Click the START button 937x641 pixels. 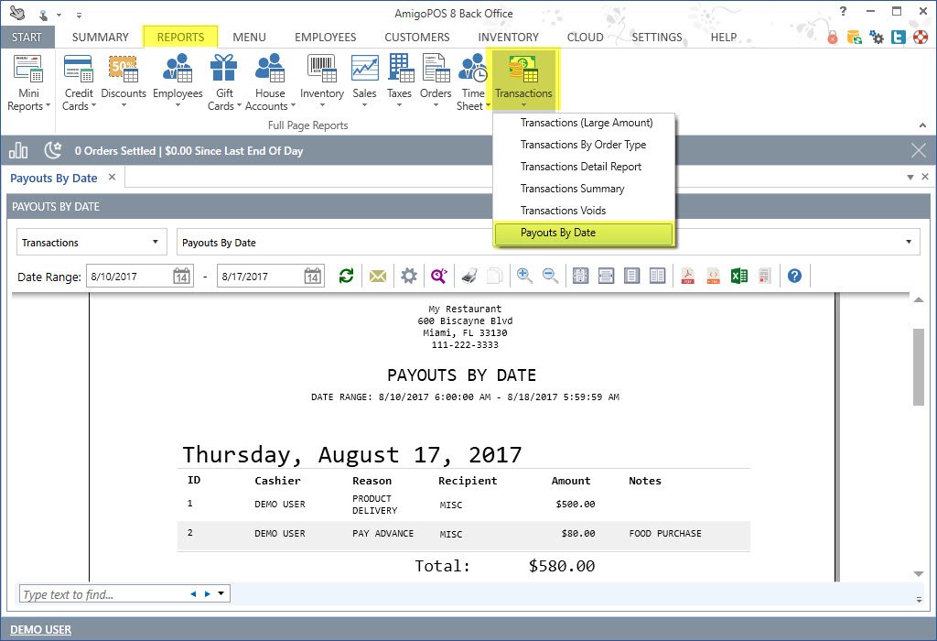tap(27, 38)
